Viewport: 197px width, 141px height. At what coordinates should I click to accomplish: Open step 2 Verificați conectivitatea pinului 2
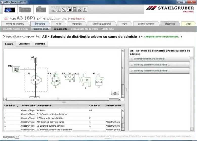click(x=159, y=65)
